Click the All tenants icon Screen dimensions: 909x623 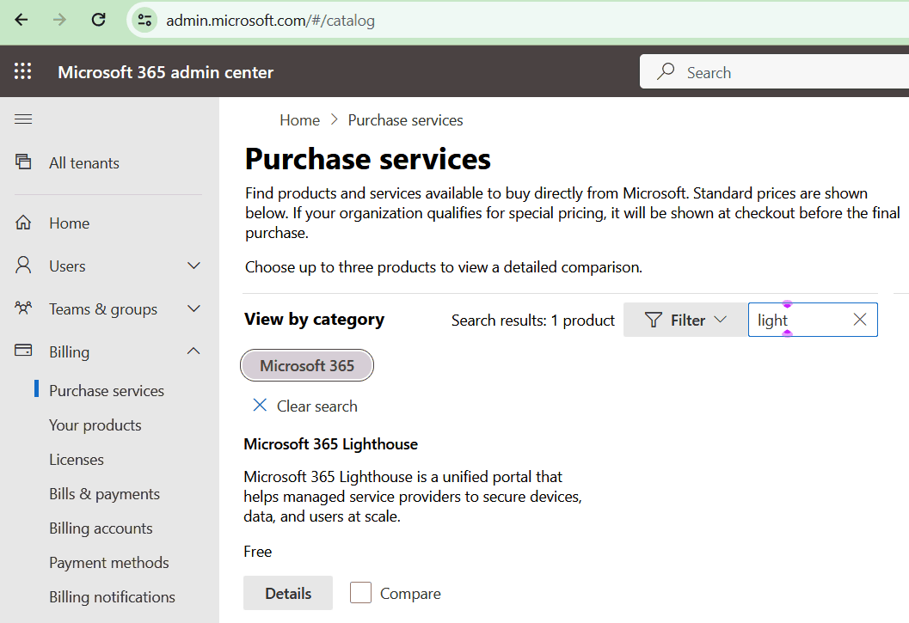click(23, 162)
